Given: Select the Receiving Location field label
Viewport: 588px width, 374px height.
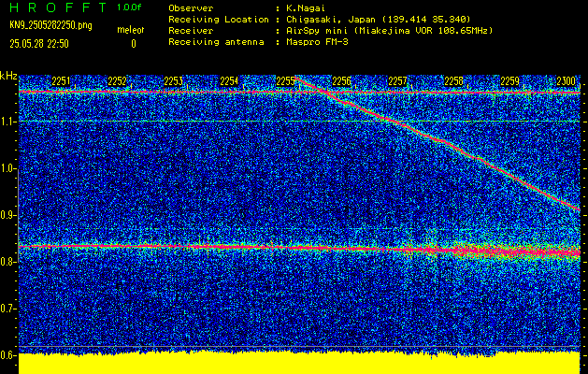Looking at the screenshot, I should (219, 19).
